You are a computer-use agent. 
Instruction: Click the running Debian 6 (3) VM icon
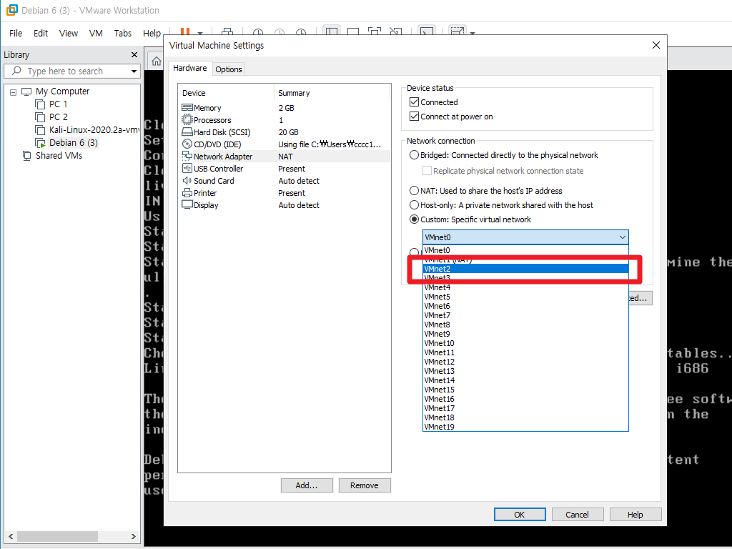[41, 143]
